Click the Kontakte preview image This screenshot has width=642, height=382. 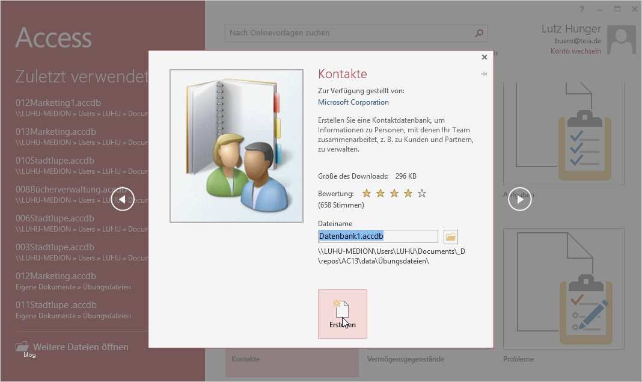point(237,146)
